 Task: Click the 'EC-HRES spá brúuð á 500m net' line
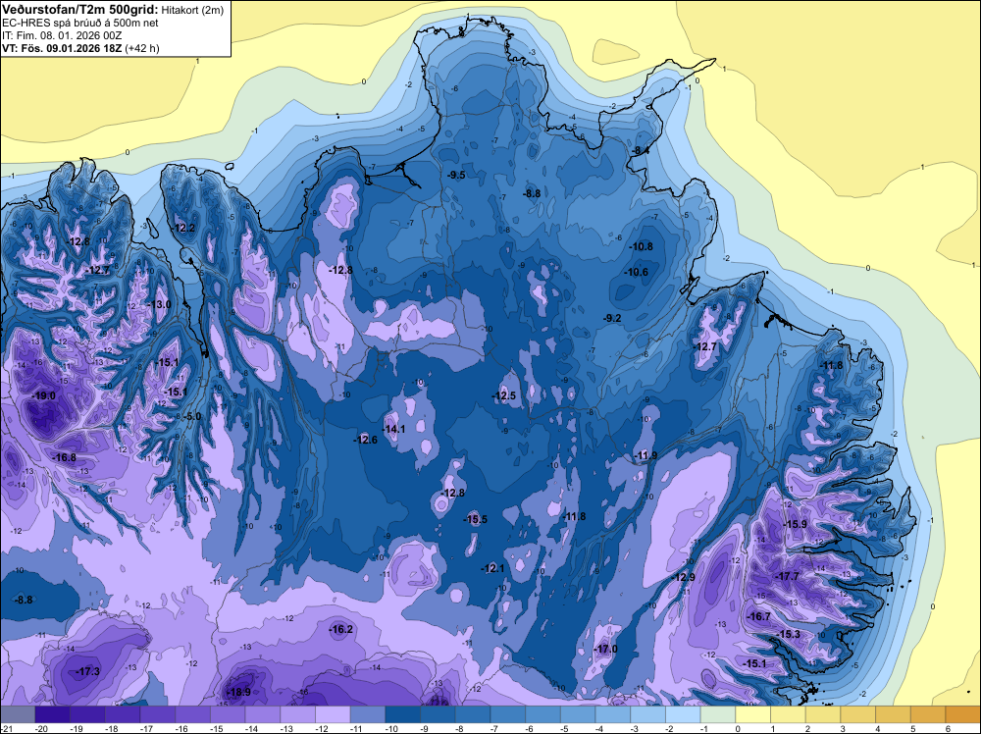80,23
